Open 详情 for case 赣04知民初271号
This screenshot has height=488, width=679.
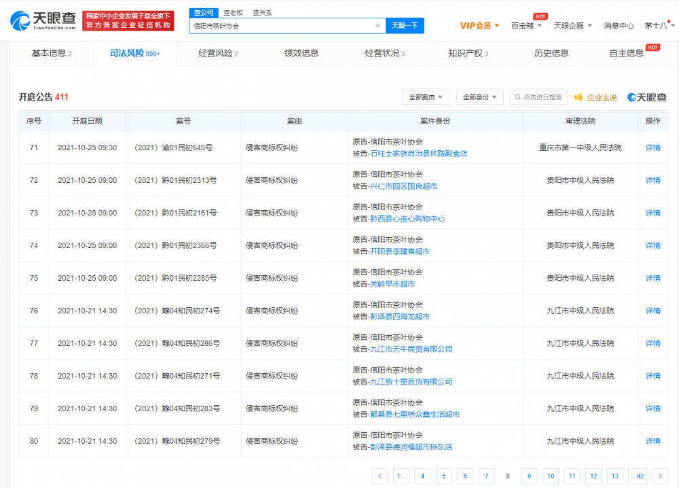653,376
